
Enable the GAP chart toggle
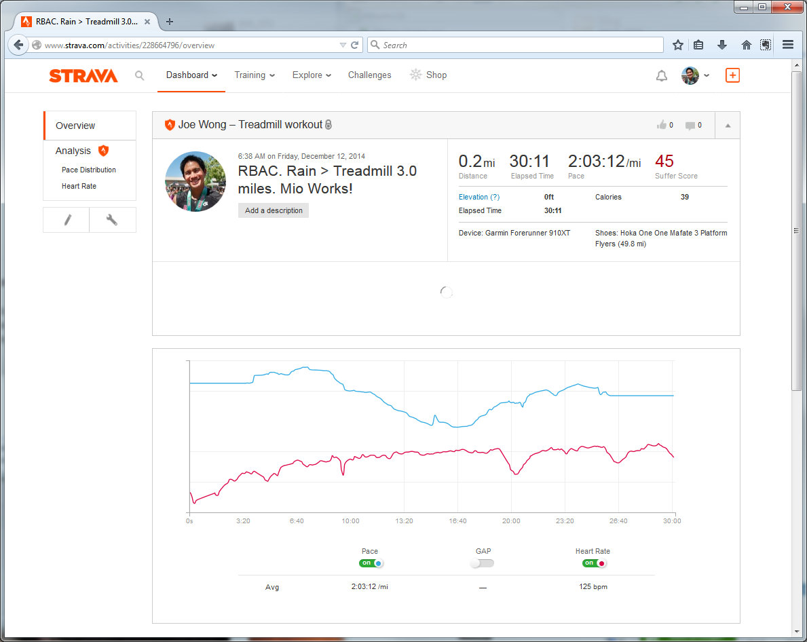coord(483,563)
